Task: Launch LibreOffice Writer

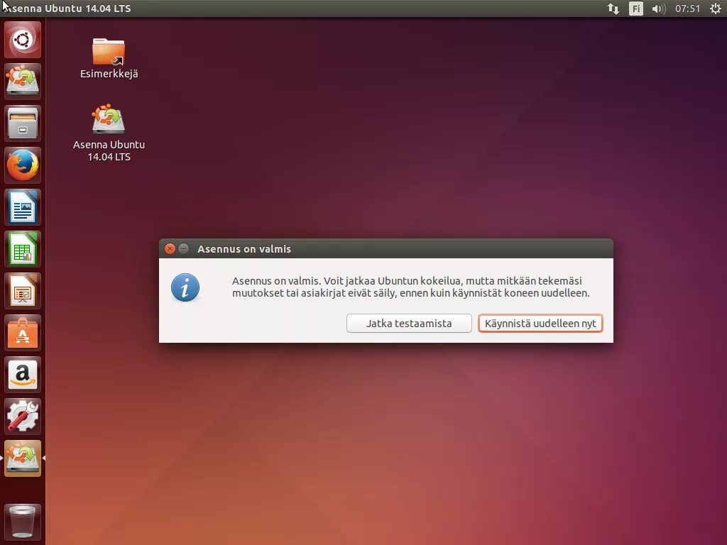Action: 22,207
